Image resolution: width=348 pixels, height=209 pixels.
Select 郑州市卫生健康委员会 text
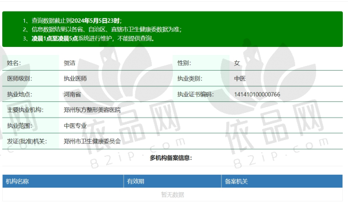(92, 141)
